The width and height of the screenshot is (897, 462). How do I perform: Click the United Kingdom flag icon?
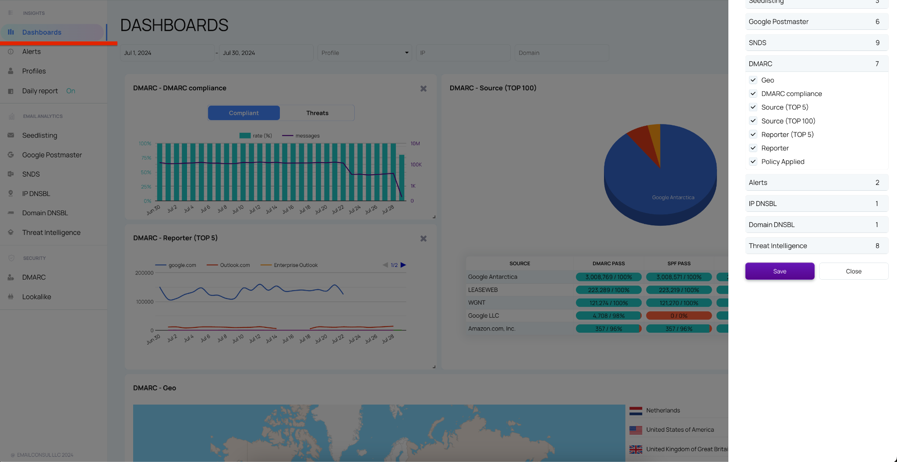click(636, 449)
